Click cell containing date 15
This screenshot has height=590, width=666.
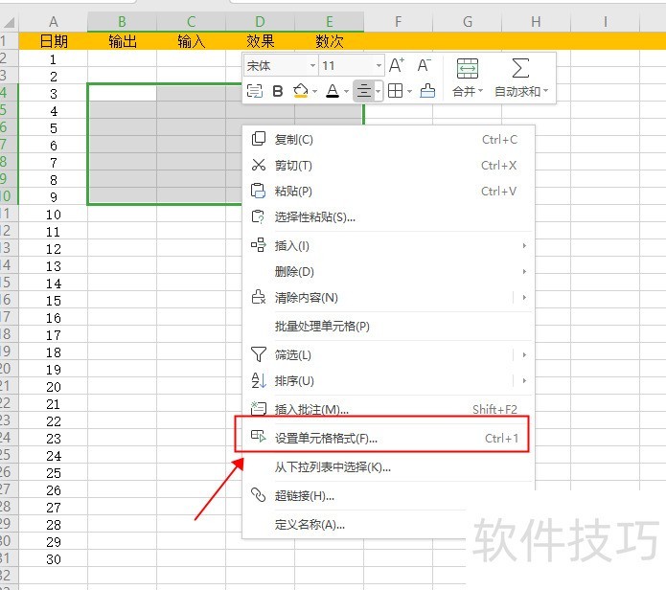53,301
